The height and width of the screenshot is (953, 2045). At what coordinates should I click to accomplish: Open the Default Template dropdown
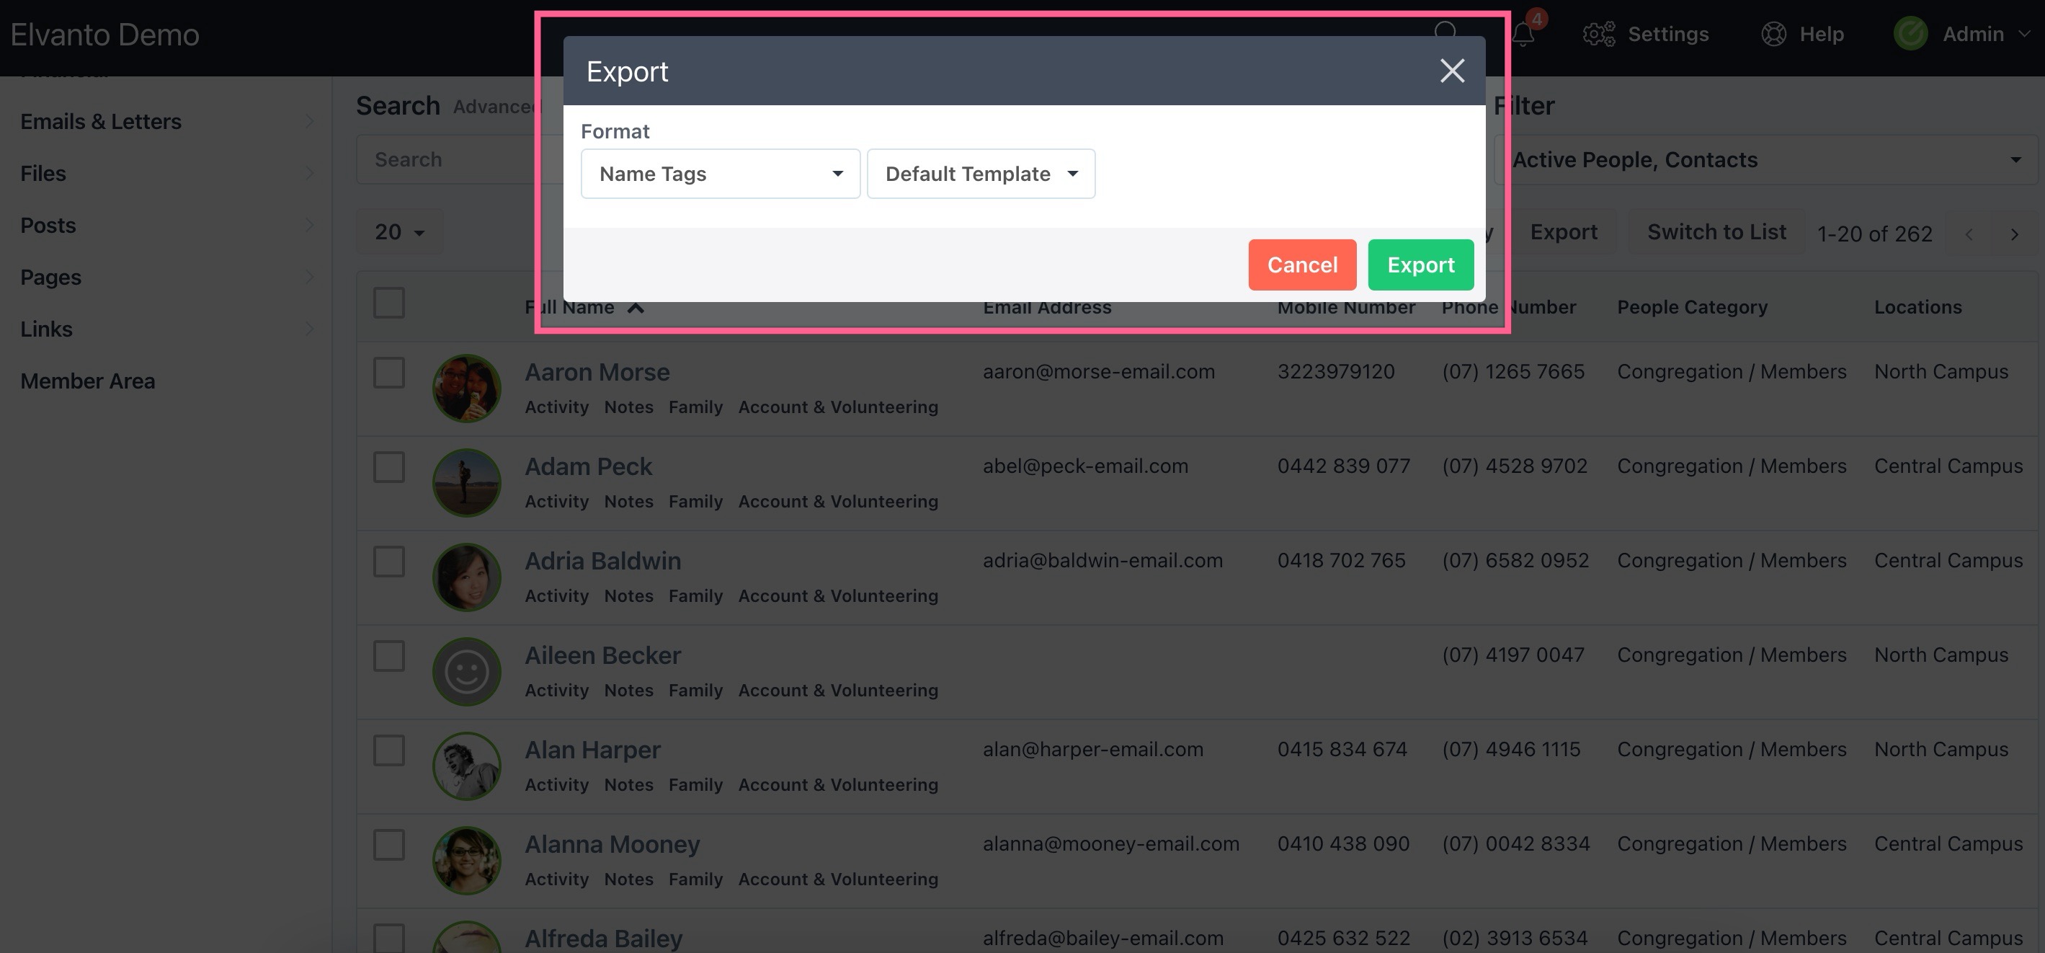[981, 173]
